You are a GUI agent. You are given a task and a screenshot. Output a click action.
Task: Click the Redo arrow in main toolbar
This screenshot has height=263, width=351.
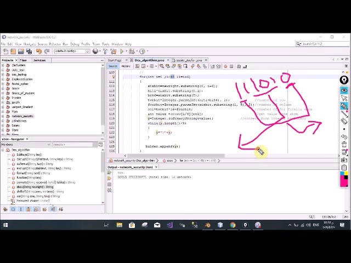click(47, 52)
